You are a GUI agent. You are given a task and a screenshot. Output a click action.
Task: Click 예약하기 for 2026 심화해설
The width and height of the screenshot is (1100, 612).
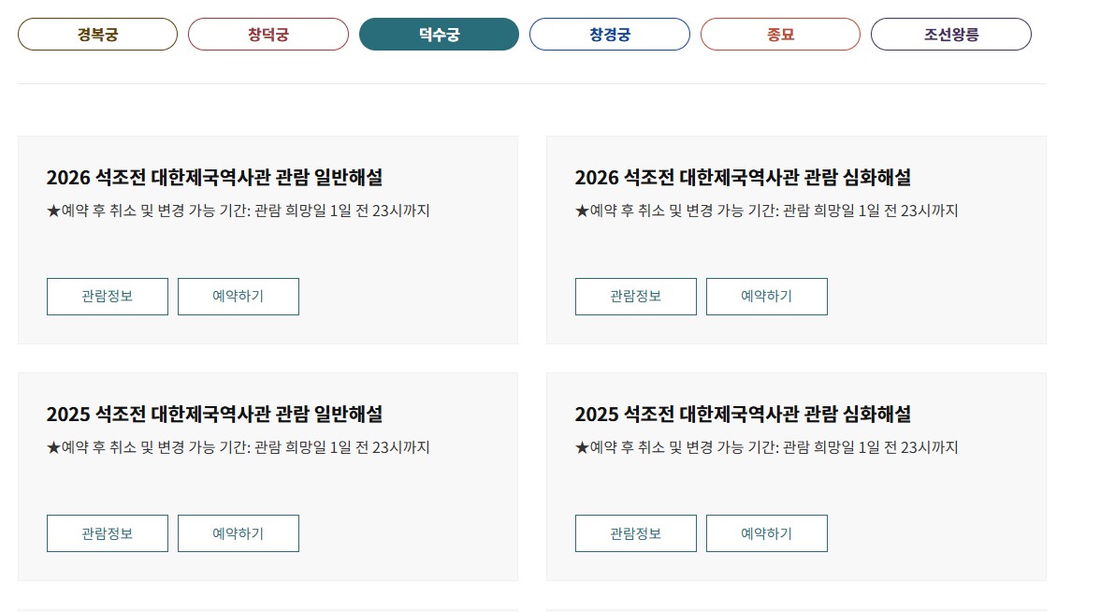(x=766, y=297)
